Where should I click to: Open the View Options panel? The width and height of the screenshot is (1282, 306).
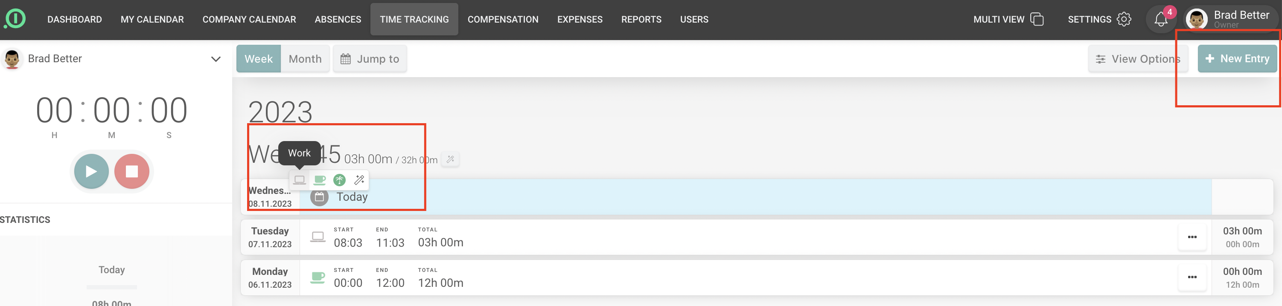click(1138, 59)
